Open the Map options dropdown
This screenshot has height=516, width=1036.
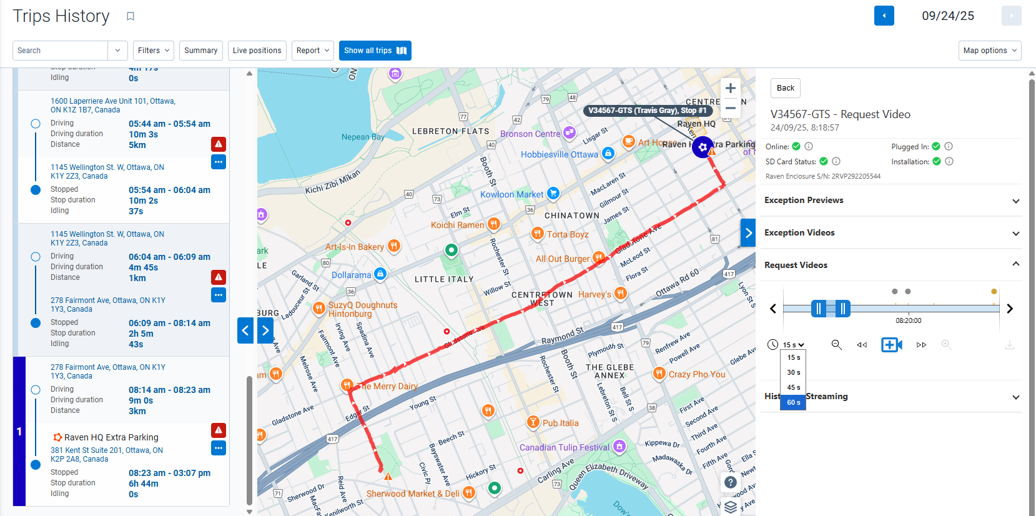pyautogui.click(x=990, y=51)
